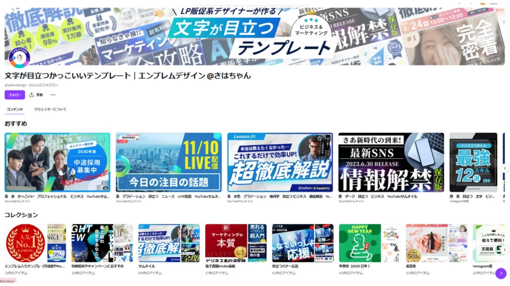510x286 pixels.
Task: Open the サムネイル collection with 84 items
Action: [x=169, y=243]
